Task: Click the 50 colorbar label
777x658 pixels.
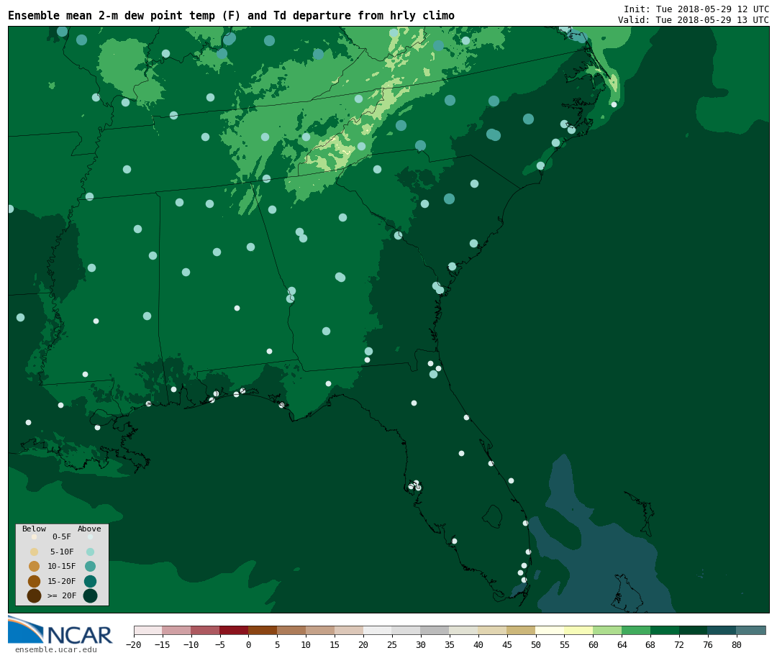Action: 536,644
